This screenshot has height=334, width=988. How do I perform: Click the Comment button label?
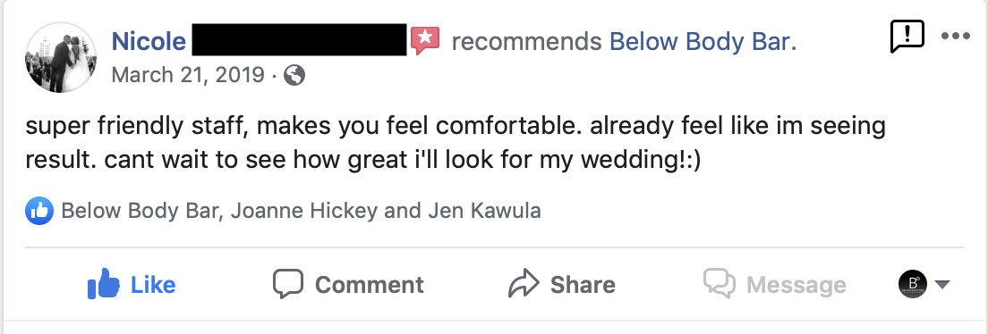(x=370, y=285)
